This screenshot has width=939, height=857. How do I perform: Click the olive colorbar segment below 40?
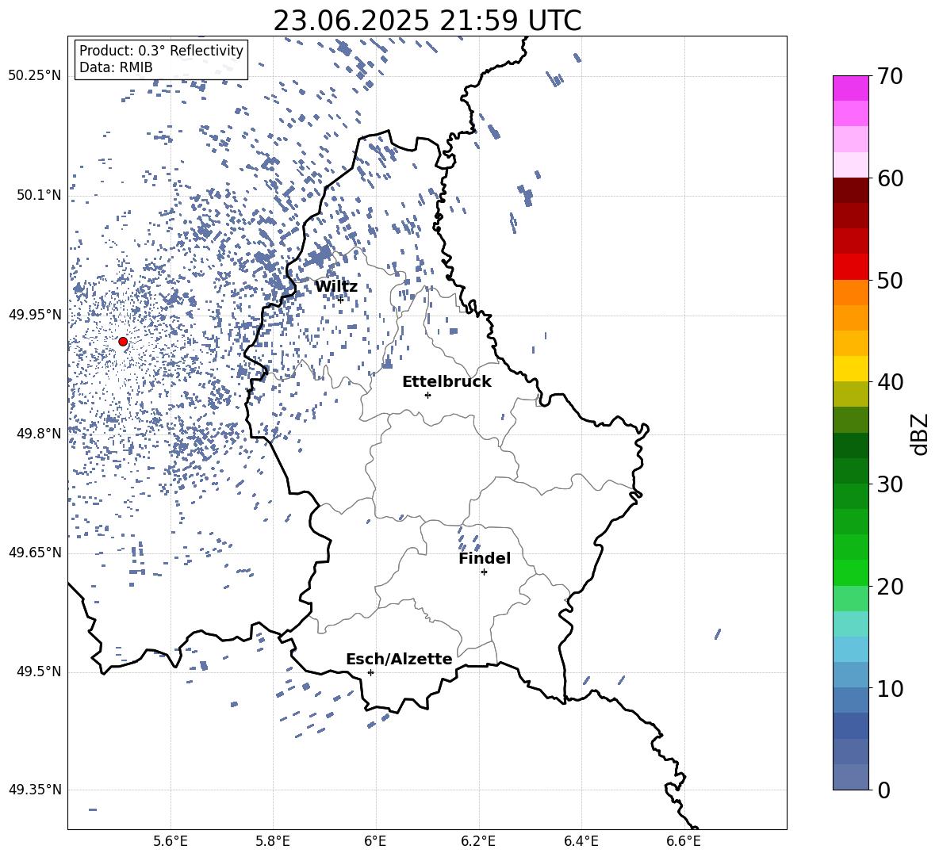850,394
